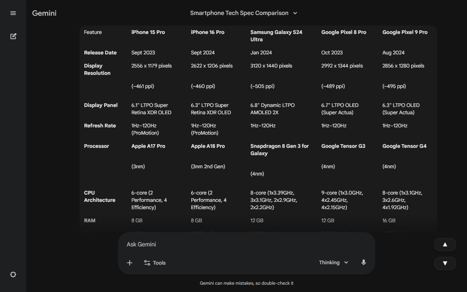Viewport: 467px width, 292px height.
Task: Click Snapdragon 8 Gen 3 for Galaxy cell
Action: [279, 150]
